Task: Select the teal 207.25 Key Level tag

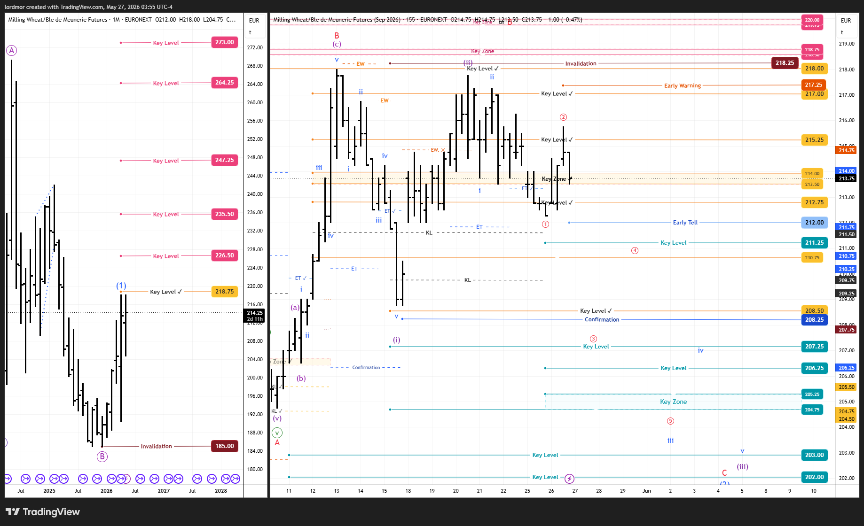Action: (815, 347)
